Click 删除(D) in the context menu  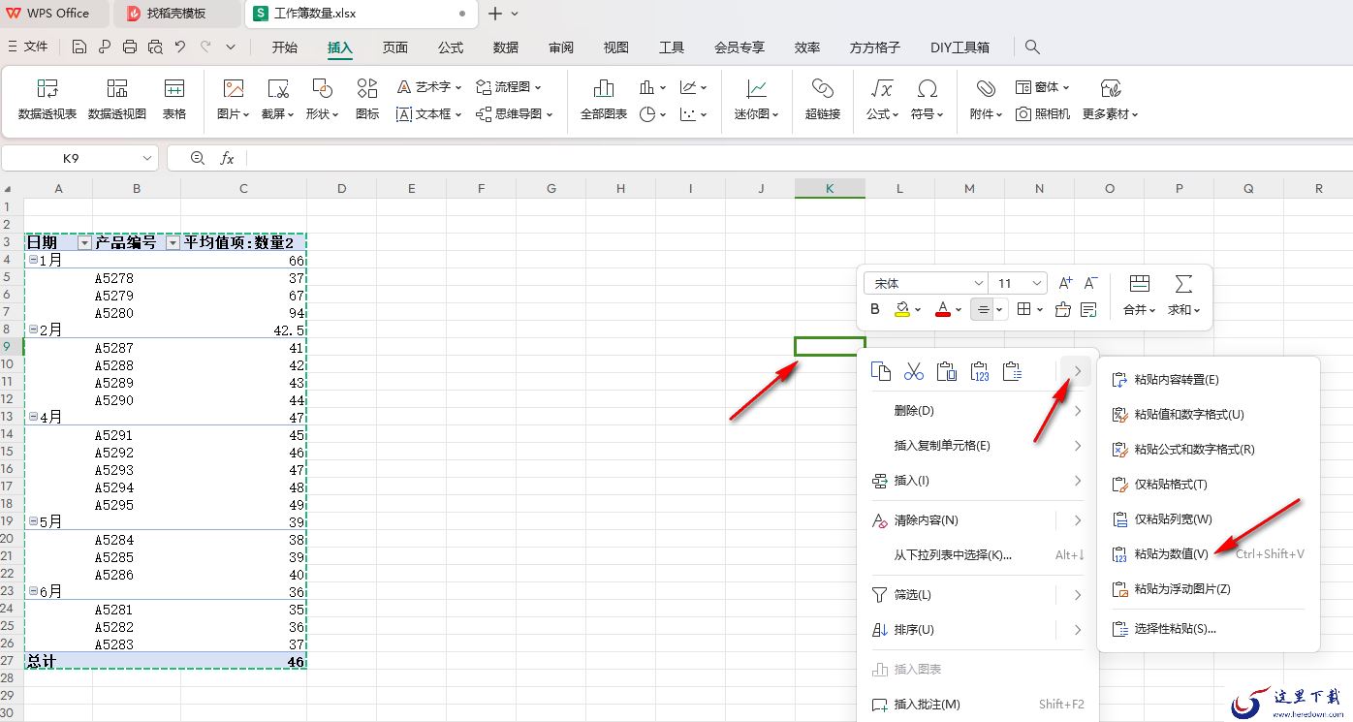[978, 411]
